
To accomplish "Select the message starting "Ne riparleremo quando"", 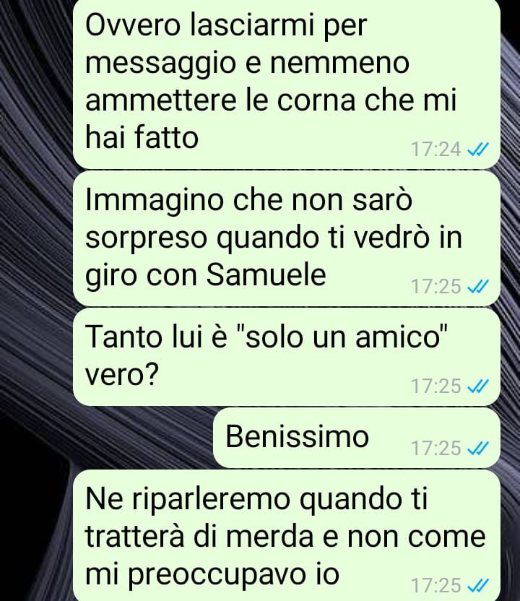I will 286,535.
